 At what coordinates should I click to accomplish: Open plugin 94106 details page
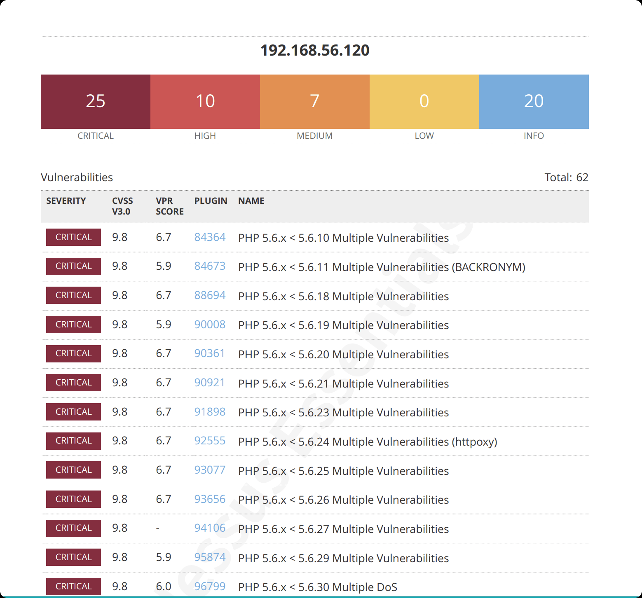[210, 528]
